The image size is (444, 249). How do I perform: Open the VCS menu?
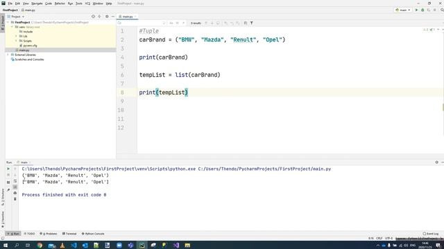point(87,3)
